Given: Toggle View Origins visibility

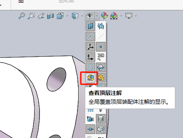Looking at the screenshot, I should 91,47.
